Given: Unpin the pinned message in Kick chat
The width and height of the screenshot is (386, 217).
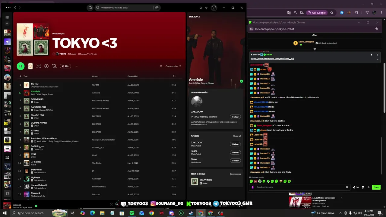Looking at the screenshot, I should pos(372,55).
